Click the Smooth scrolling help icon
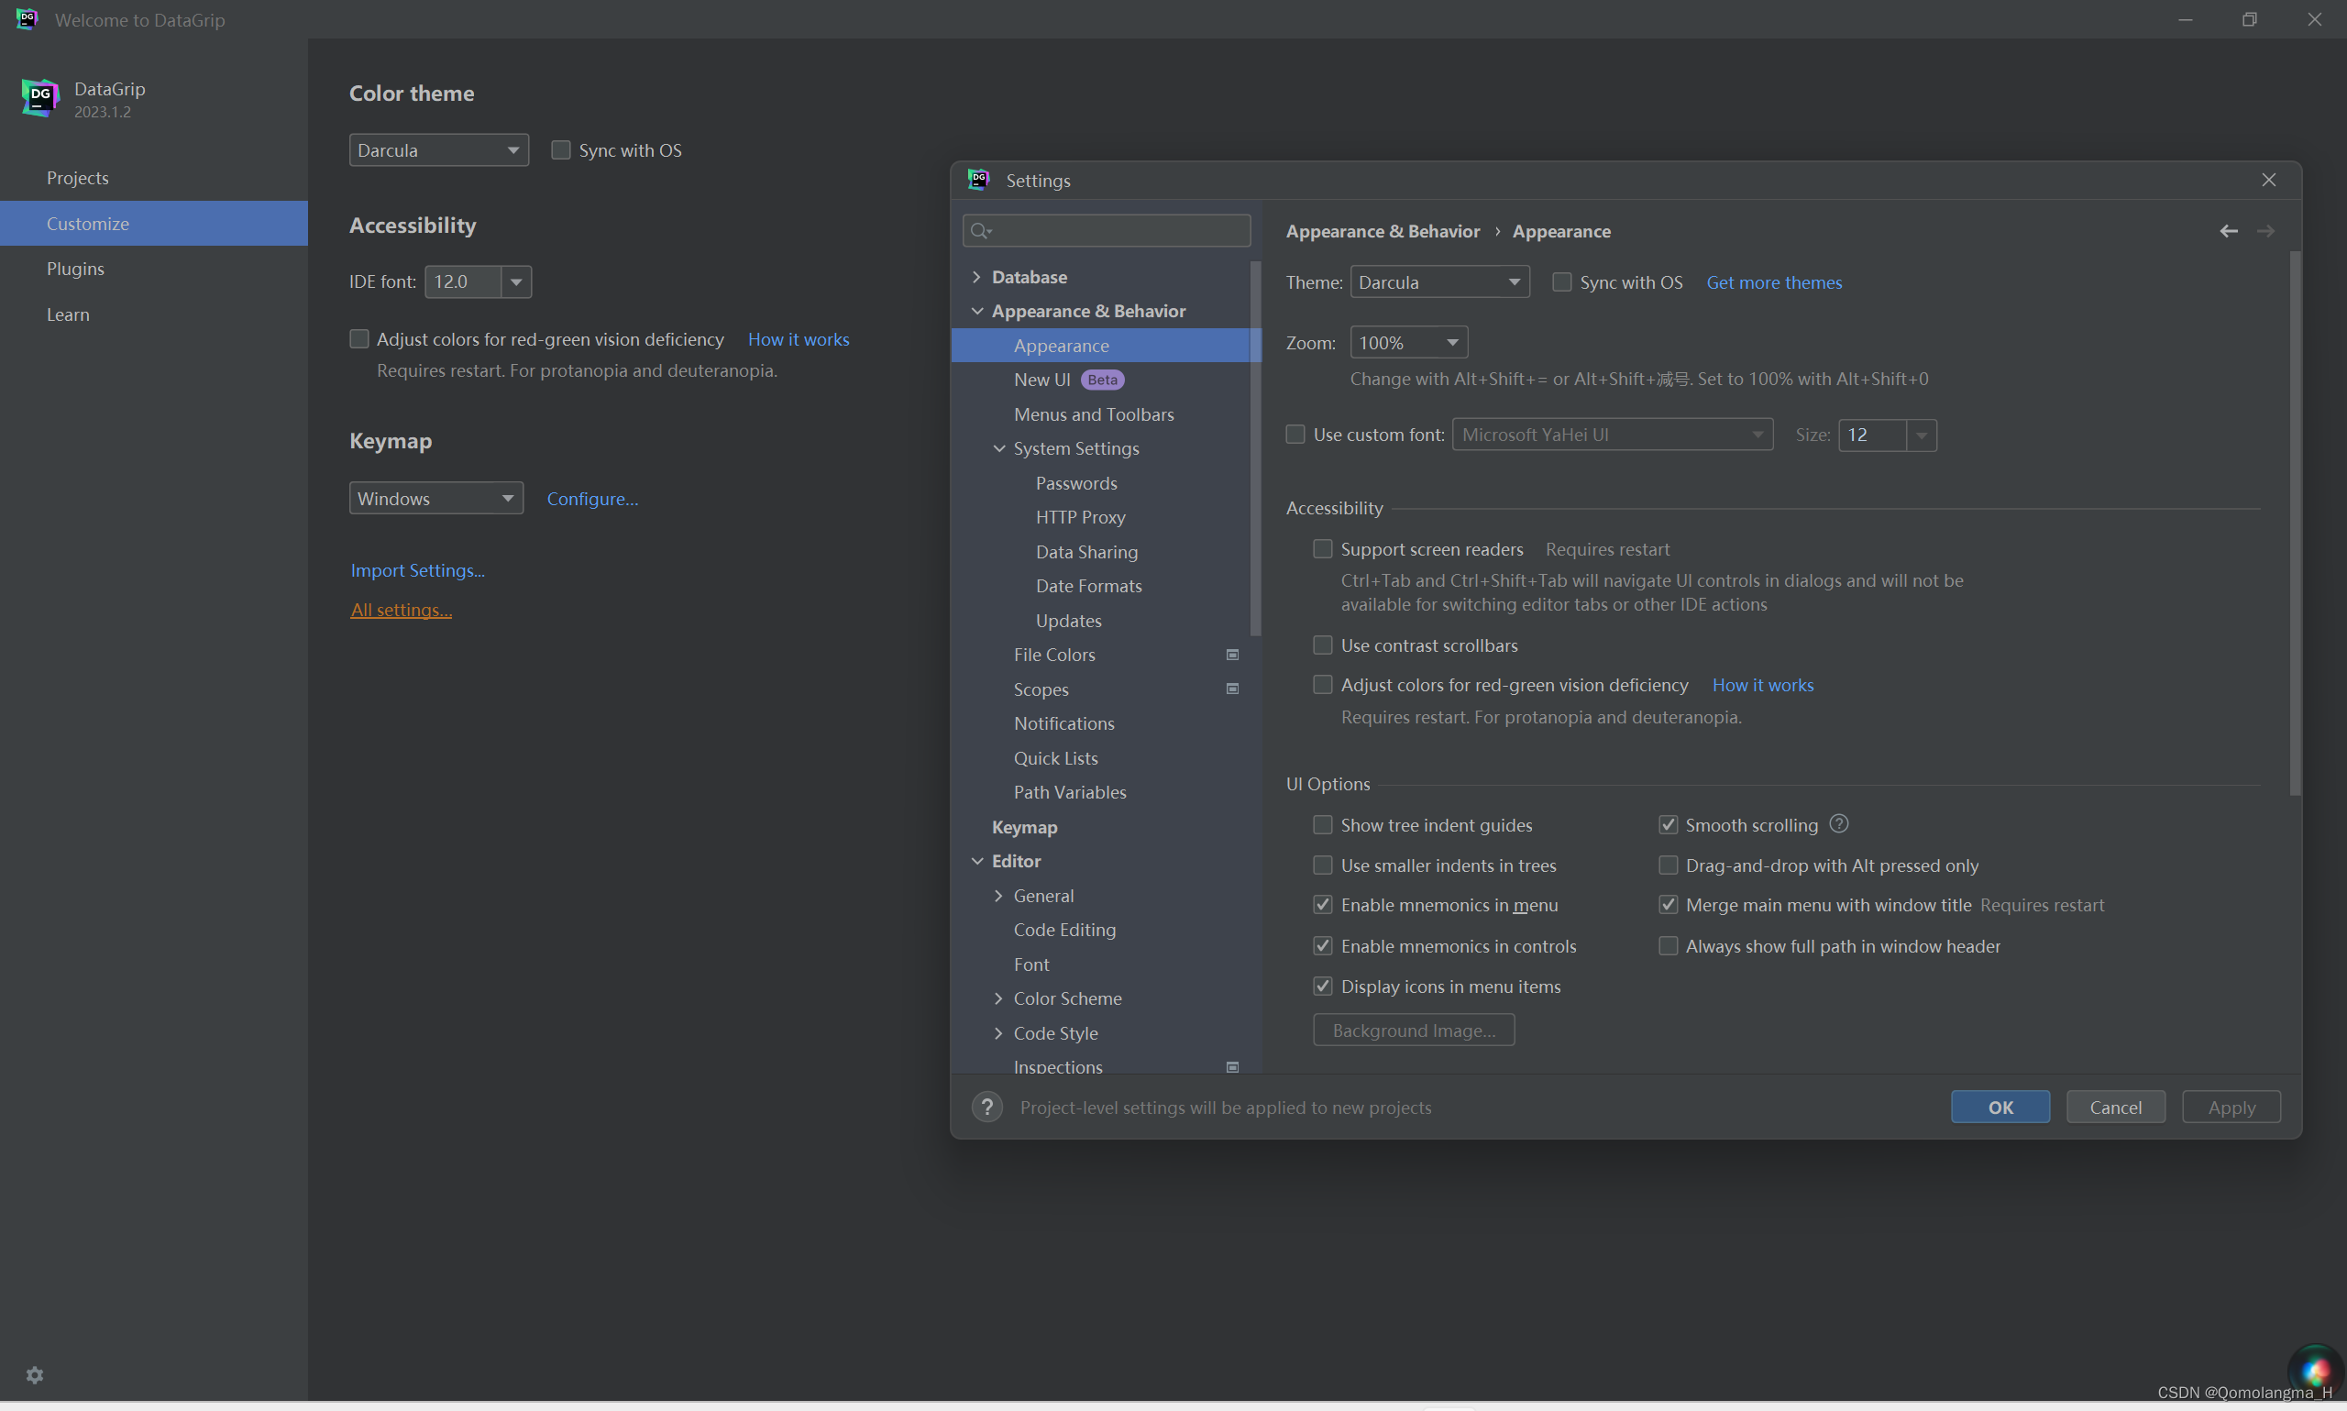This screenshot has height=1411, width=2347. click(x=1838, y=824)
